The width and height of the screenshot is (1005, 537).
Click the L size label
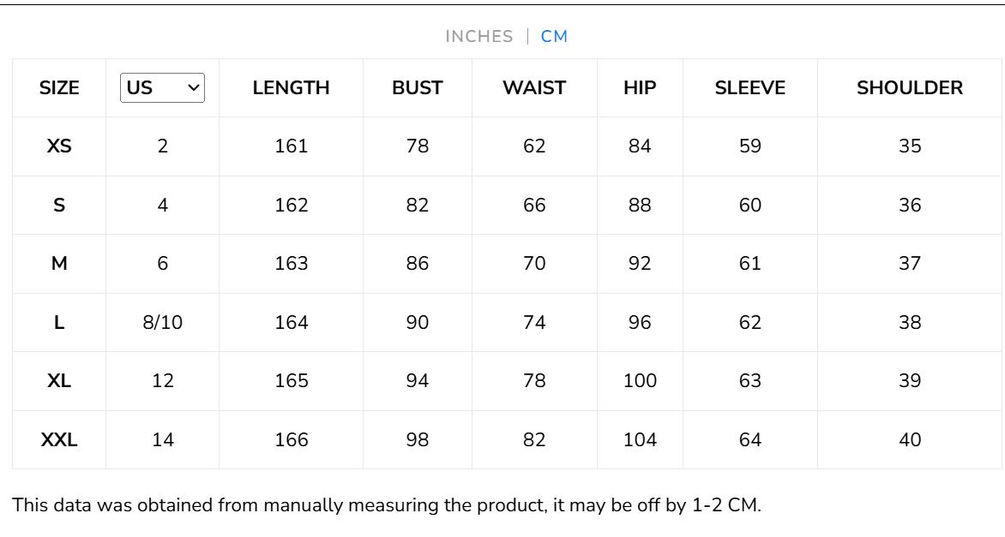(59, 322)
